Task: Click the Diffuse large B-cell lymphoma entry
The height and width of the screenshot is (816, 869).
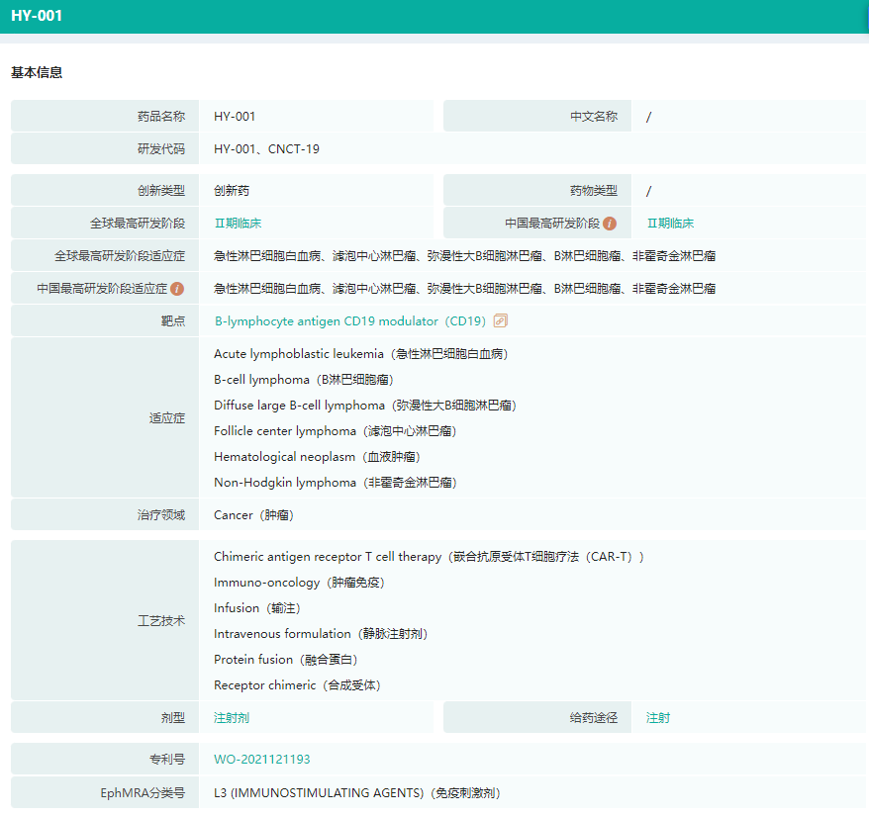Action: click(x=364, y=406)
